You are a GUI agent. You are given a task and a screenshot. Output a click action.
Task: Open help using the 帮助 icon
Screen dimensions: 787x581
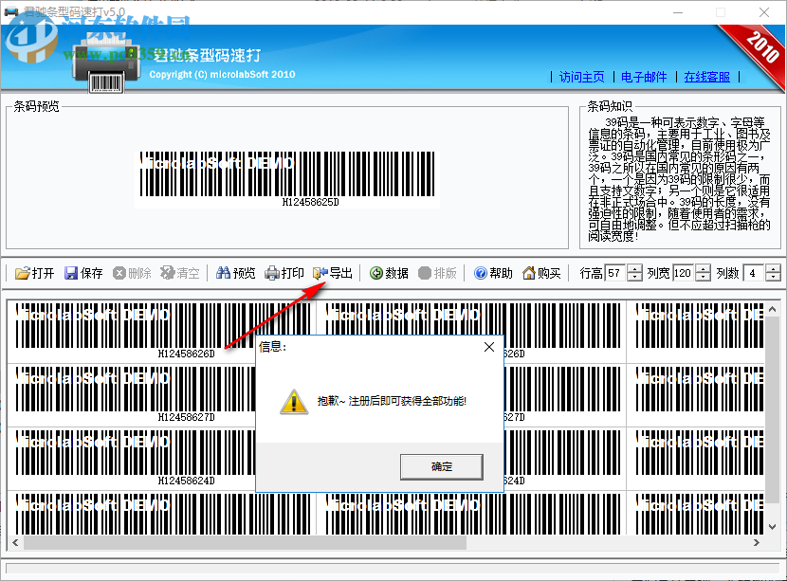click(493, 273)
